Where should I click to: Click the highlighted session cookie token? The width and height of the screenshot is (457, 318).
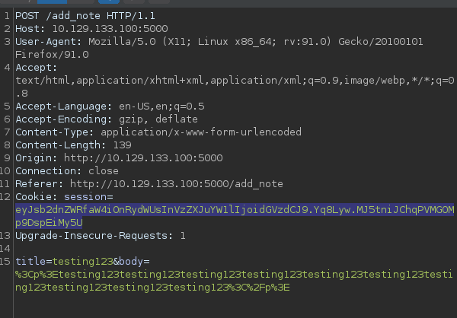[x=228, y=210]
